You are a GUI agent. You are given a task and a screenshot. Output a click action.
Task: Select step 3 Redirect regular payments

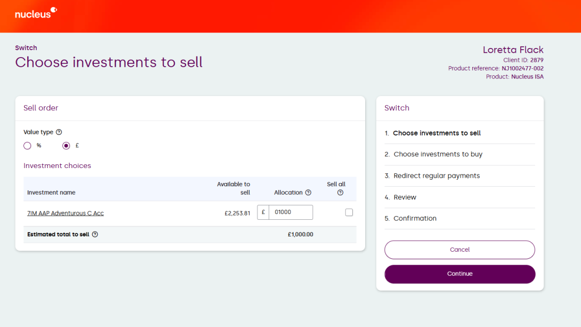[437, 176]
